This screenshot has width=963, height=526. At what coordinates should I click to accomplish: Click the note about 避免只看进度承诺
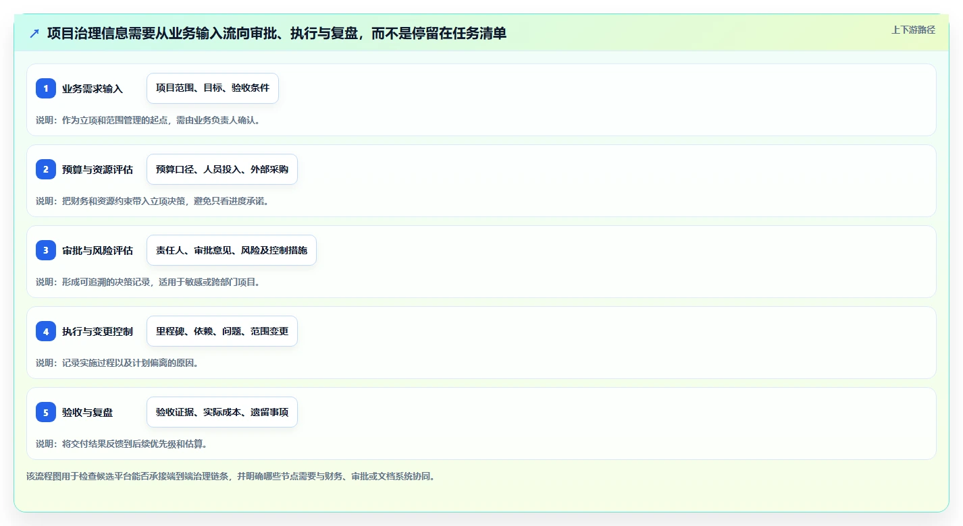point(153,201)
